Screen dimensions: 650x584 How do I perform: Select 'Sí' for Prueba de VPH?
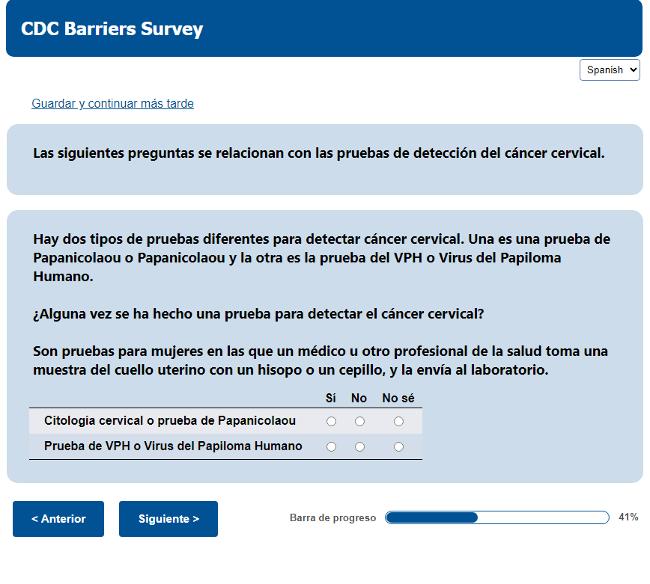coord(331,447)
